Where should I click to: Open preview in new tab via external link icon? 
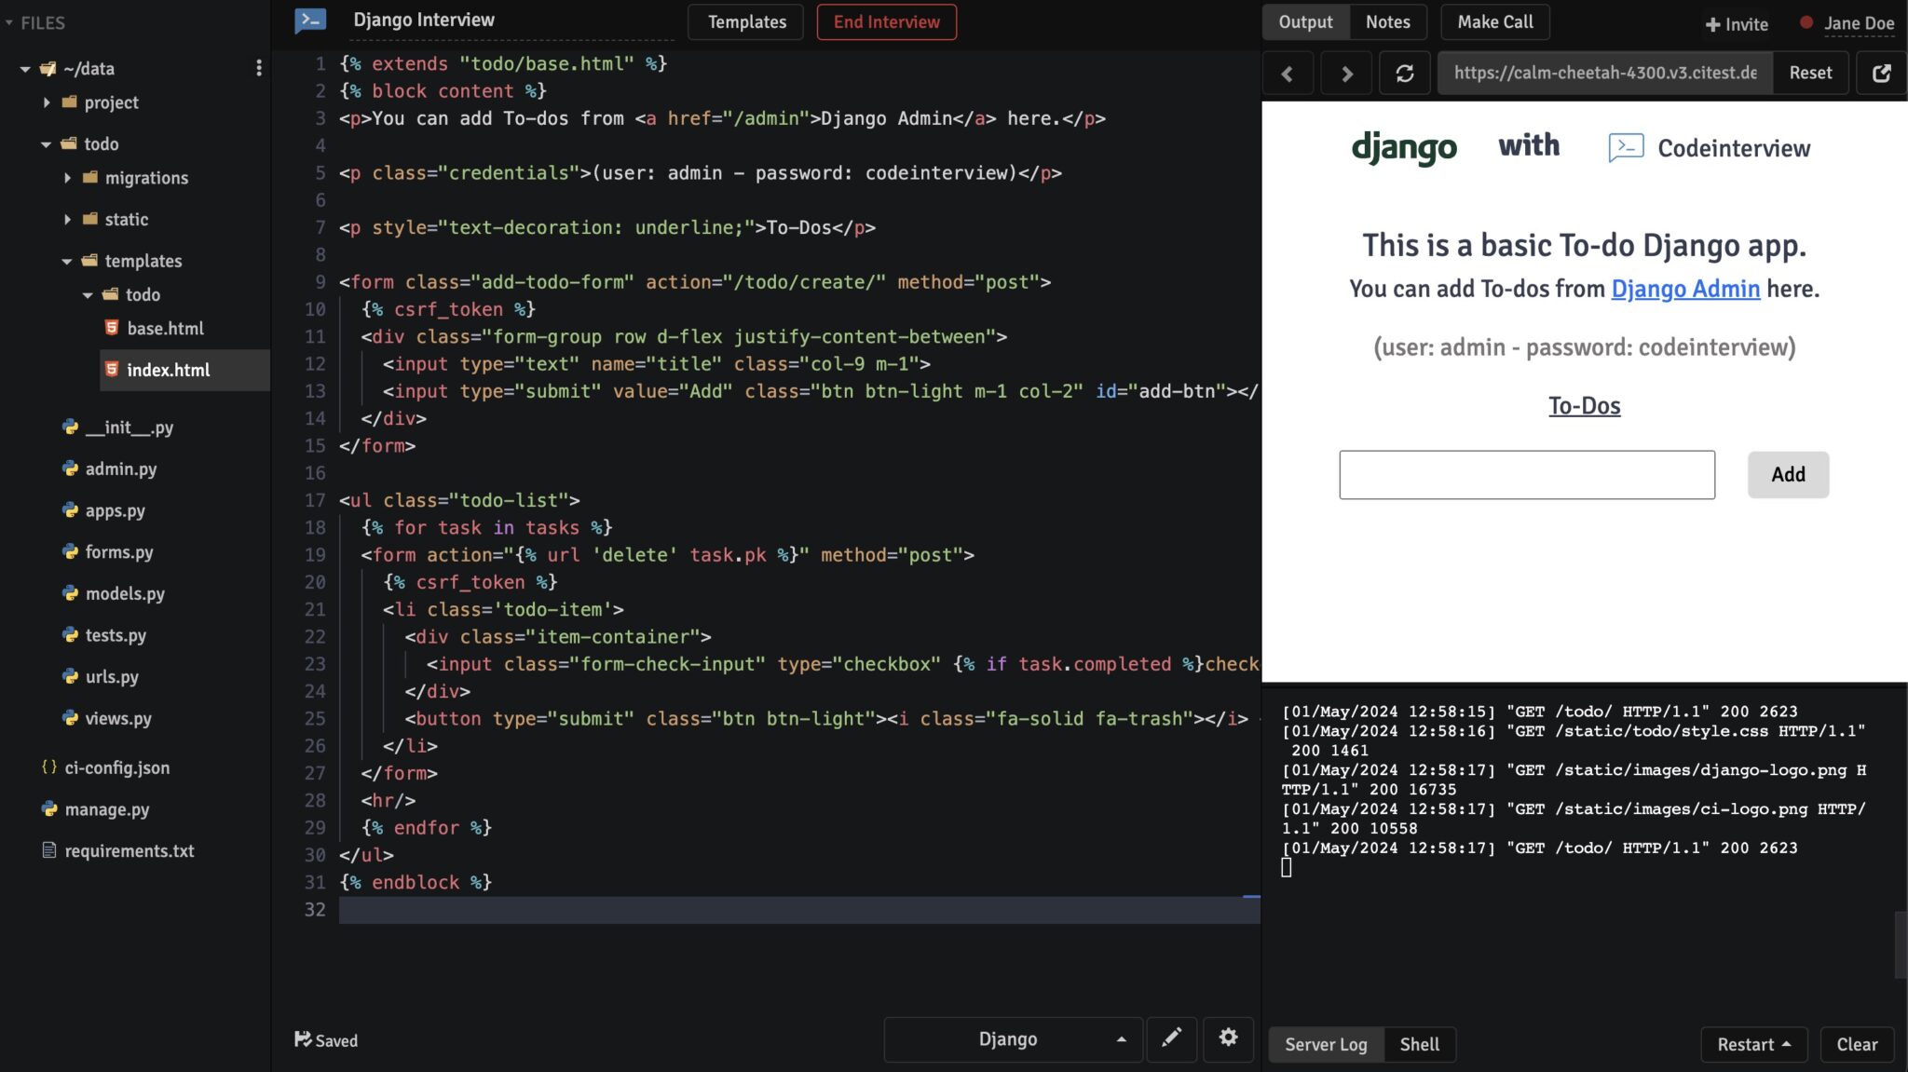pyautogui.click(x=1881, y=72)
